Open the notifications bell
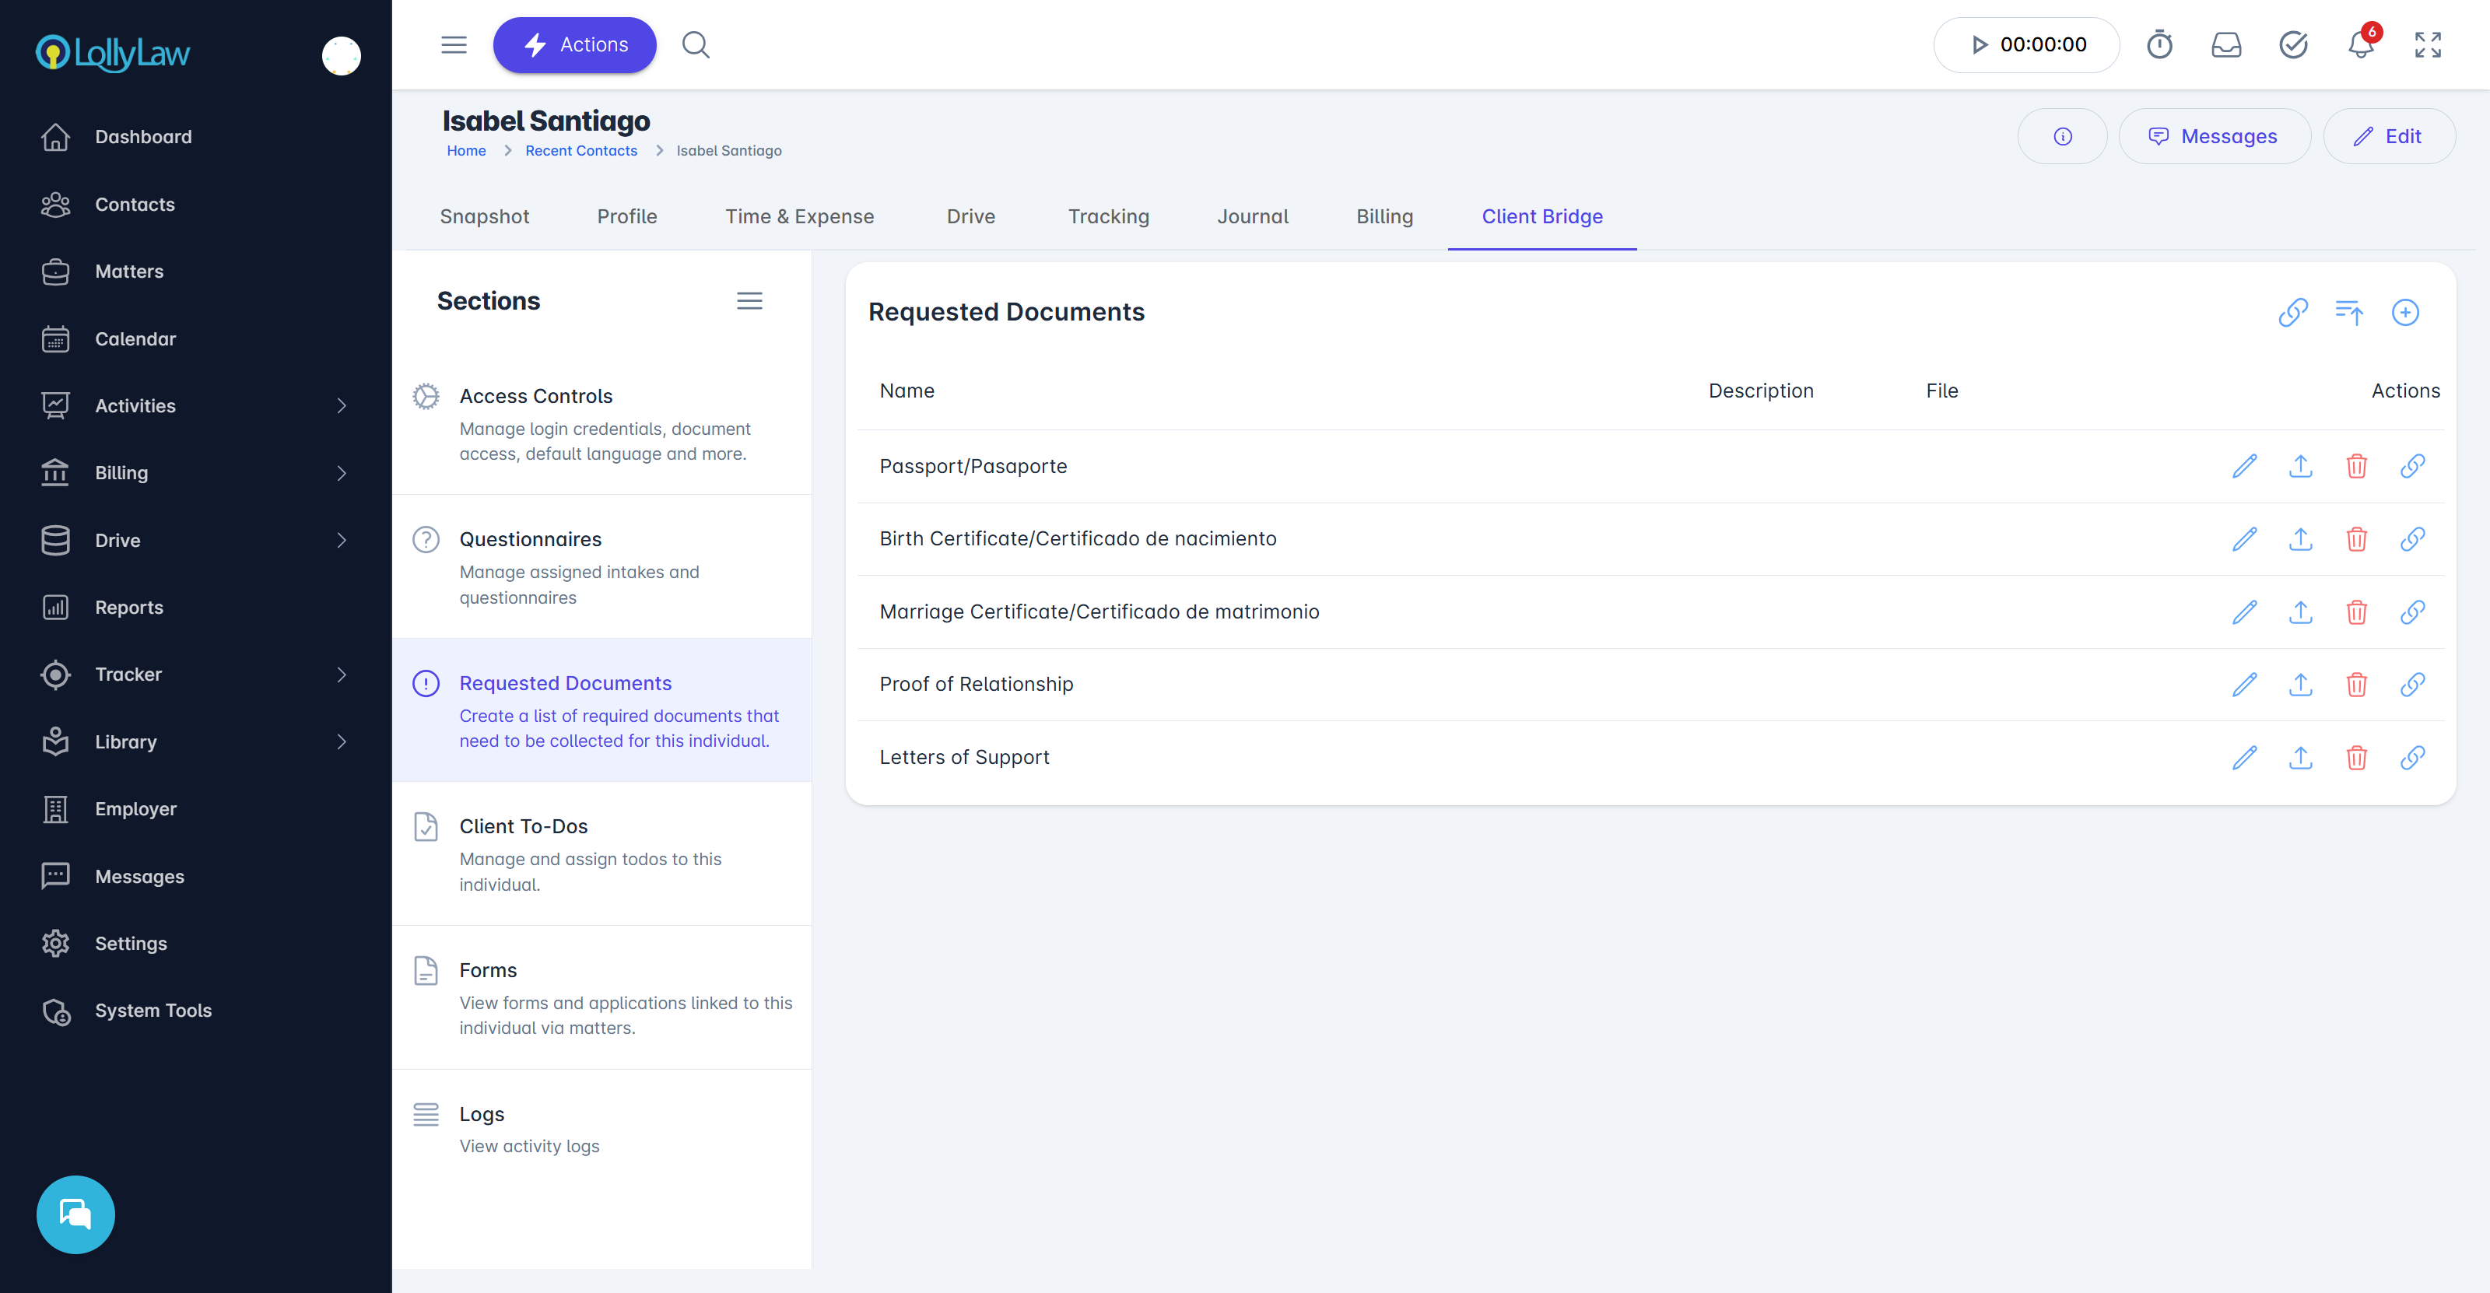This screenshot has width=2490, height=1293. [2359, 45]
